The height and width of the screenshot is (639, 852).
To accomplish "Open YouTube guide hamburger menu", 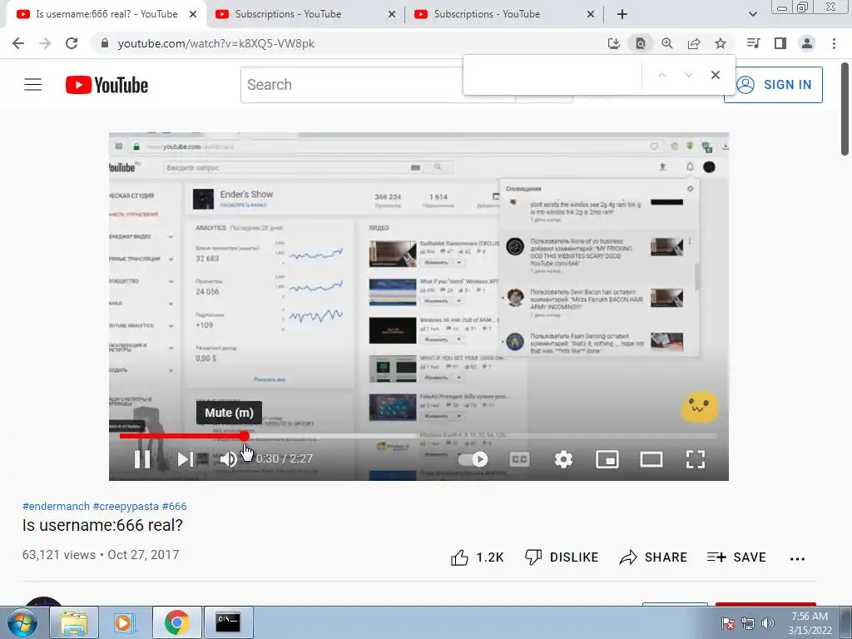I will [32, 85].
